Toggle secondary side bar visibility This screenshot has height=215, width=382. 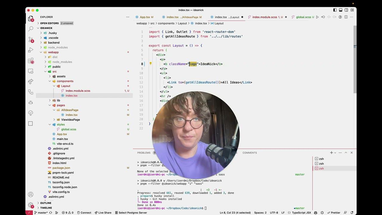click(x=346, y=10)
